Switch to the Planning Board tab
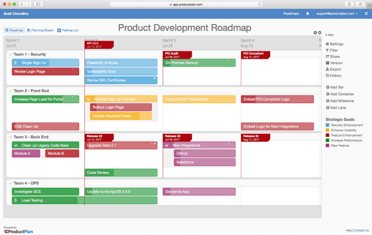Image resolution: width=372 pixels, height=235 pixels. pos(40,30)
